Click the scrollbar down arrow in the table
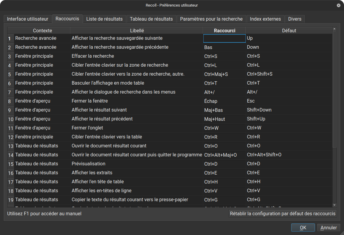This screenshot has height=235, width=344. 334,205
